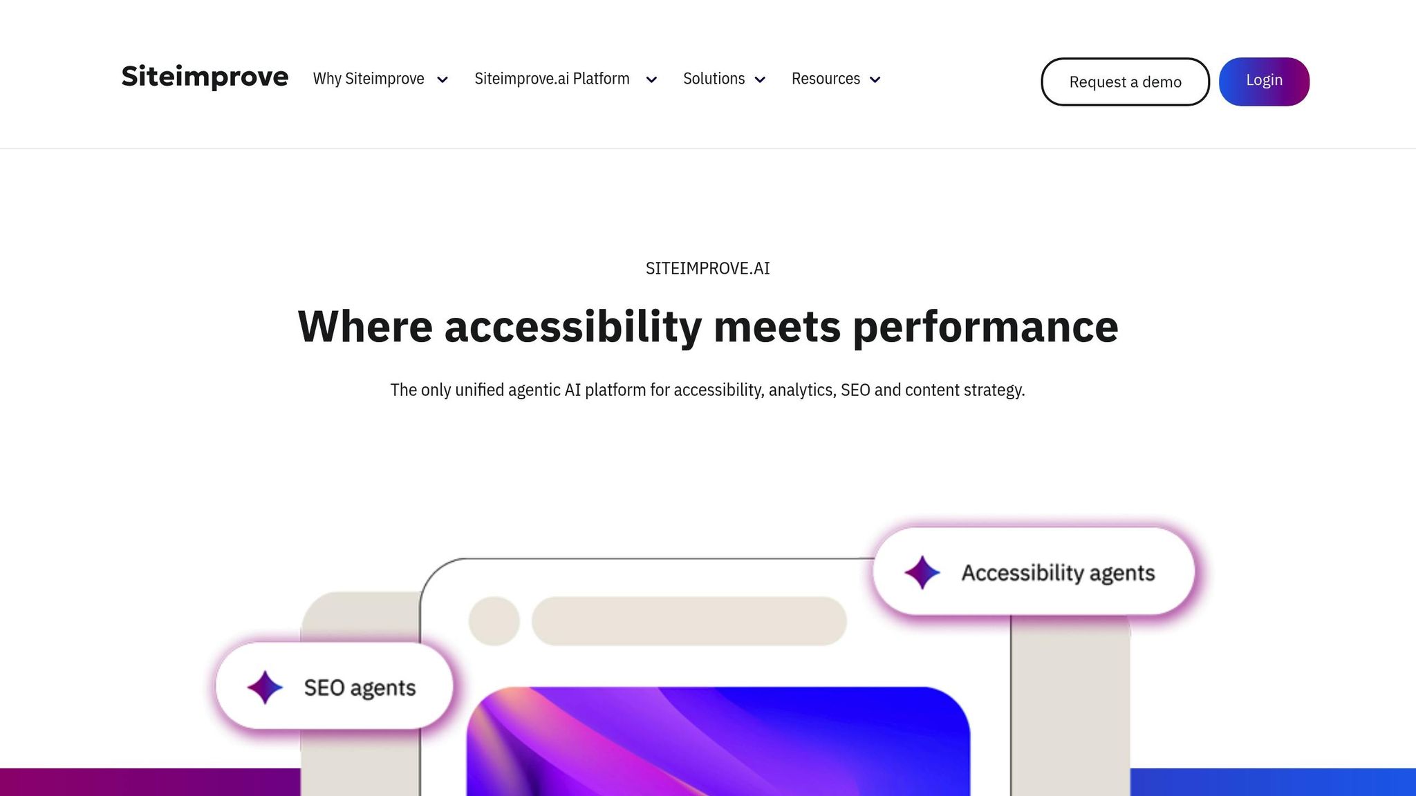1416x796 pixels.
Task: Open the Solutions menu item
Action: (714, 79)
